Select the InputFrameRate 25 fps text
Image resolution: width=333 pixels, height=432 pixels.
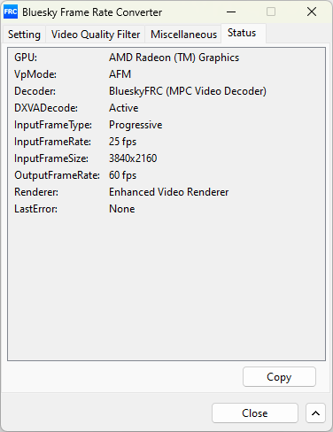tap(122, 142)
